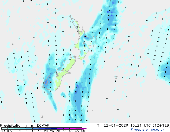This screenshot has width=170, height=132.
Task: Click the map value '18' over North Island
Action: click(x=85, y=37)
